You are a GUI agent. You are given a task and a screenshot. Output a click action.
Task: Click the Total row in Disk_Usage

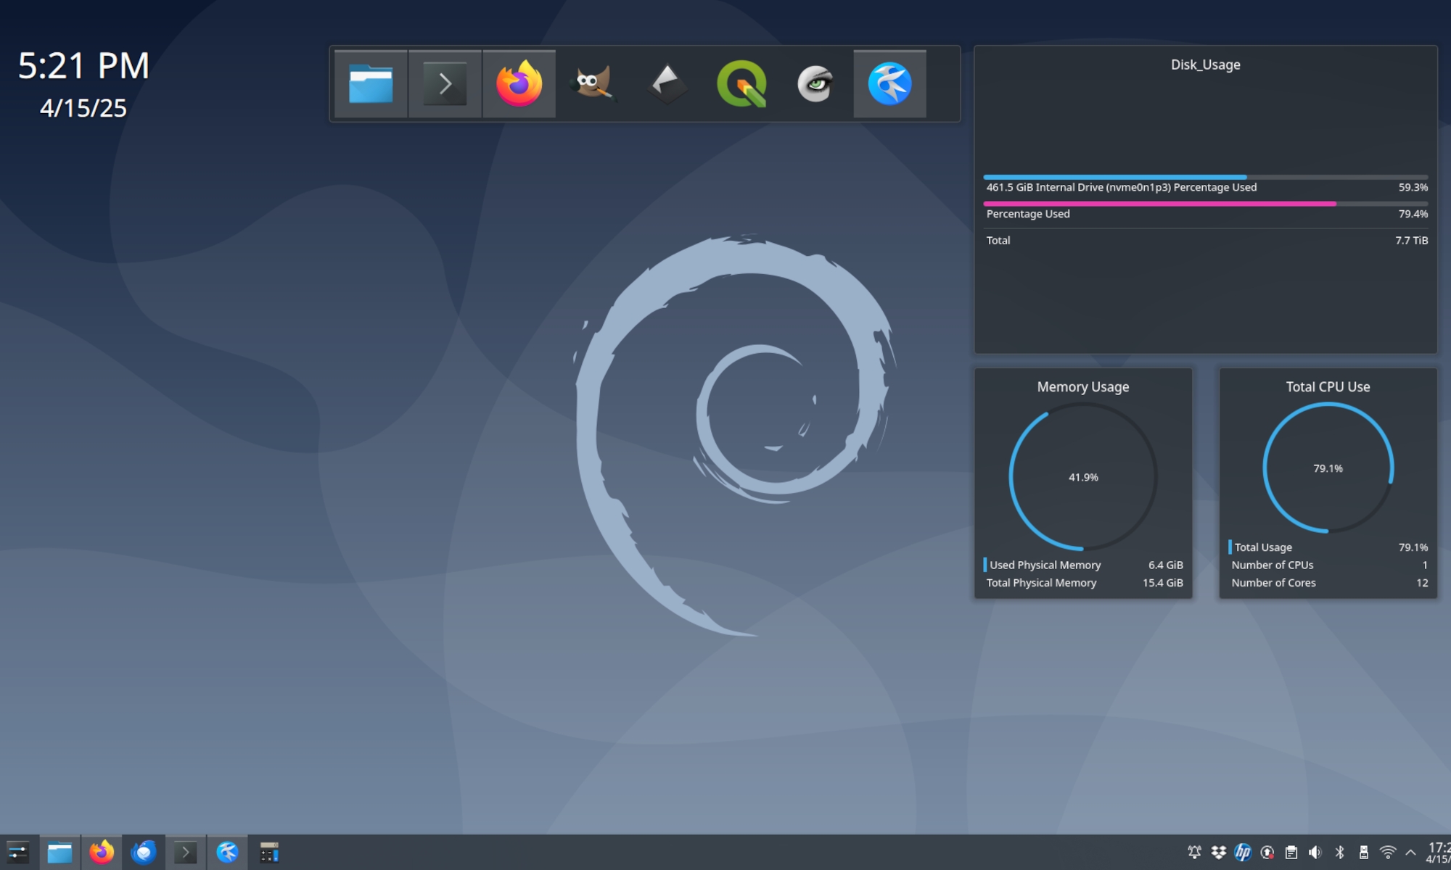[1206, 240]
